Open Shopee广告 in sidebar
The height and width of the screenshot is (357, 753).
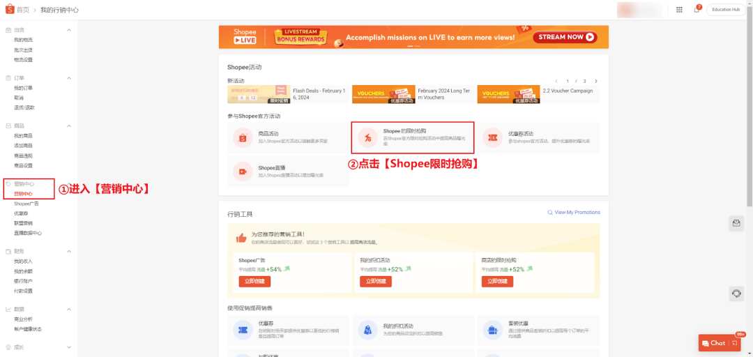pyautogui.click(x=26, y=204)
